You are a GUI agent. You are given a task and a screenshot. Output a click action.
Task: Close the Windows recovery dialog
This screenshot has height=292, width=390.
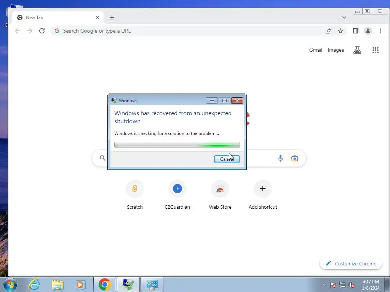pos(237,100)
